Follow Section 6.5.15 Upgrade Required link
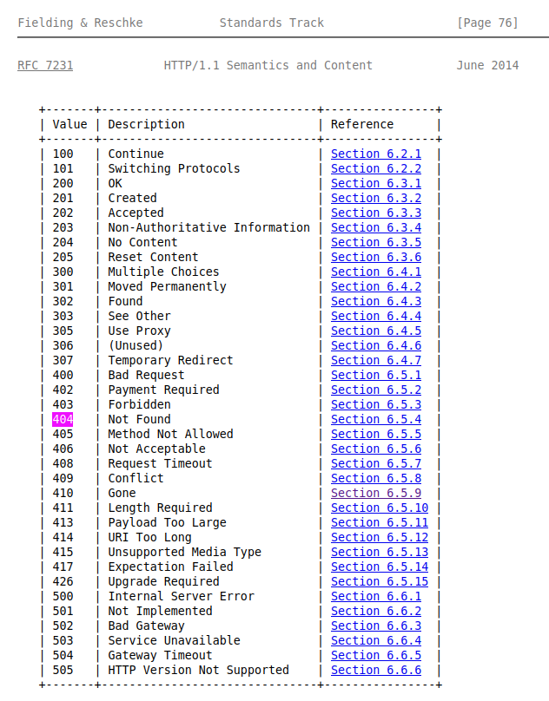Screen dimensions: 549x701 coord(380,581)
